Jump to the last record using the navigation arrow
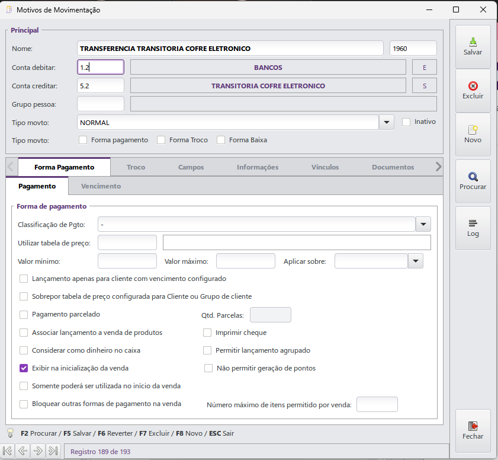 53,451
